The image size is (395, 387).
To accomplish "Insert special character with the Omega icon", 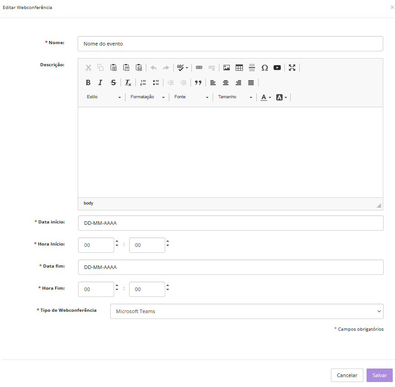I will click(265, 68).
